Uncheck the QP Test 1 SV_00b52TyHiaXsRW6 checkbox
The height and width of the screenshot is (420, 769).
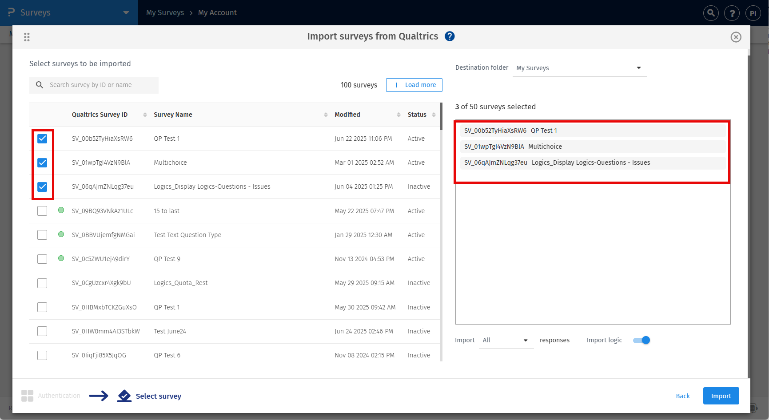[42, 139]
